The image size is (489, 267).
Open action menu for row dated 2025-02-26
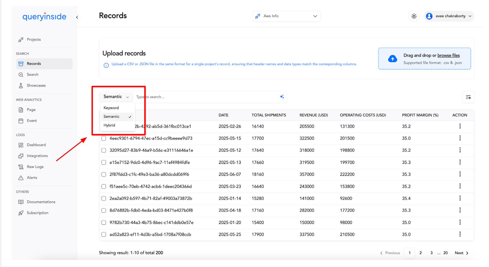[x=460, y=126]
